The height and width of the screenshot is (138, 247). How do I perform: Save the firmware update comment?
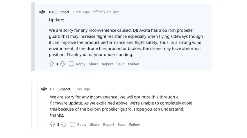tap(121, 125)
